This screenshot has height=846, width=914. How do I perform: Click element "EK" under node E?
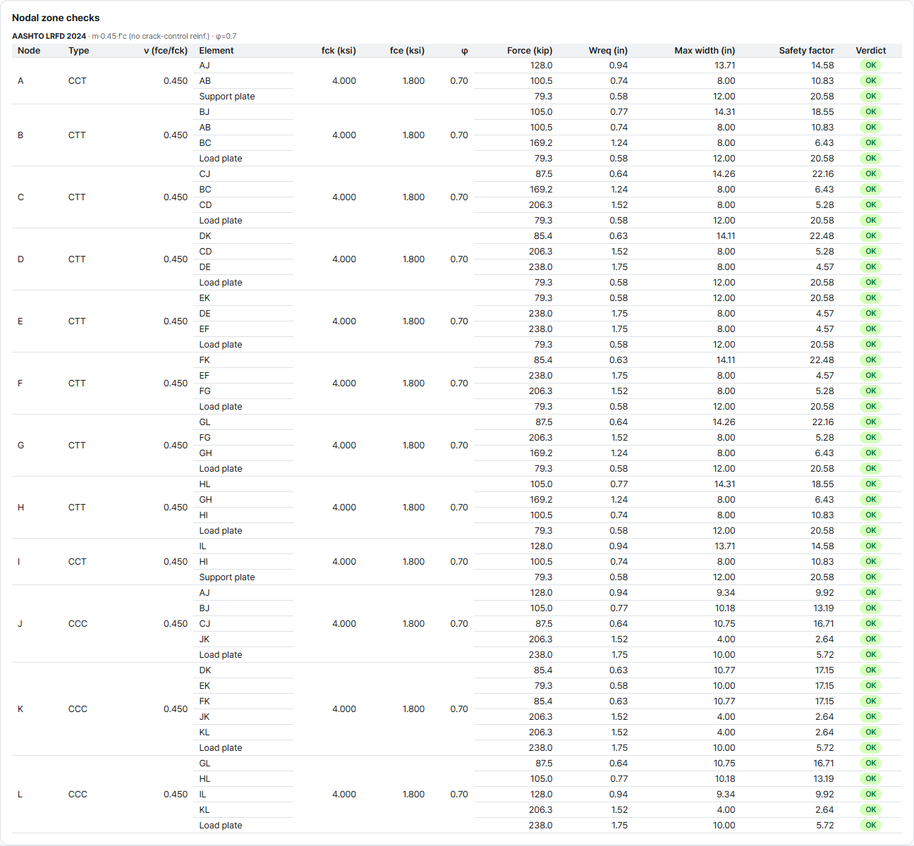205,298
